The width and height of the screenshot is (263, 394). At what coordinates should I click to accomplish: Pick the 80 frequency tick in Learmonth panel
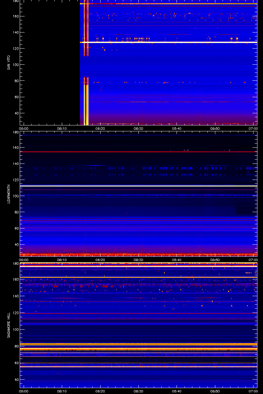pyautogui.click(x=16, y=212)
